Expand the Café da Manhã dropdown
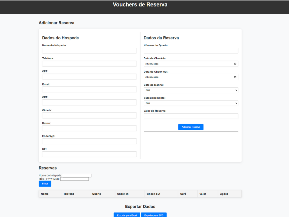The image size is (289, 217). tap(191, 90)
